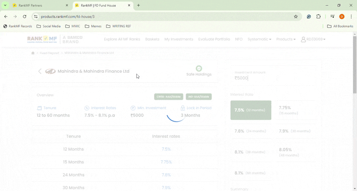Click the Mahindra logo icon
Screen dimensions: 357x191
pos(50,71)
